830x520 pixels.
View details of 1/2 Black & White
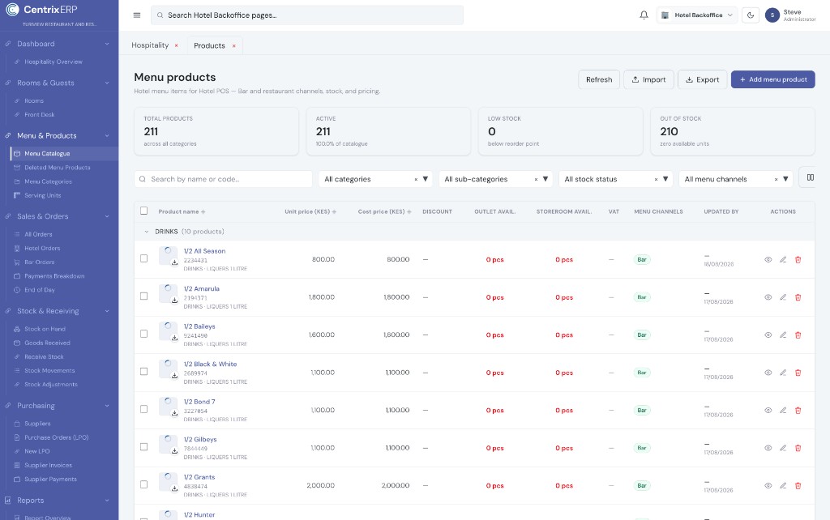click(768, 373)
